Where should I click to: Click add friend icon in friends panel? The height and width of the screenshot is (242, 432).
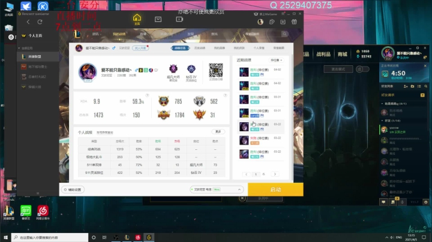click(406, 86)
